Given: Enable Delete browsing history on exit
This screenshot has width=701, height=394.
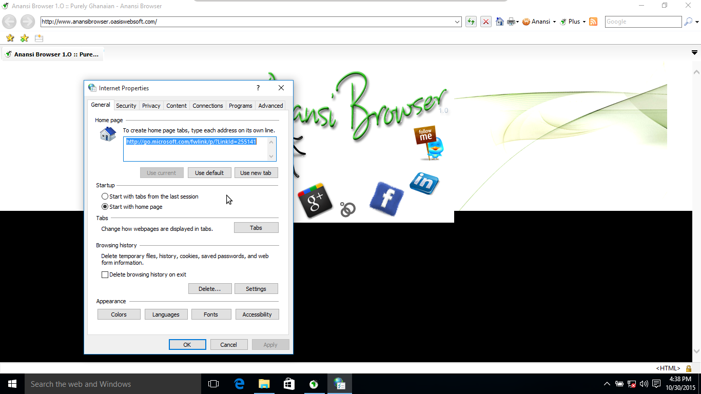Looking at the screenshot, I should pyautogui.click(x=105, y=274).
